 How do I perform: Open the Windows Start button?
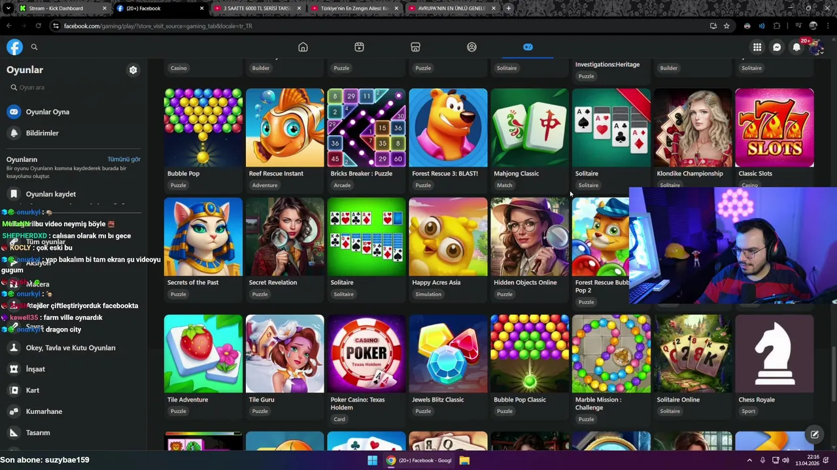[372, 460]
